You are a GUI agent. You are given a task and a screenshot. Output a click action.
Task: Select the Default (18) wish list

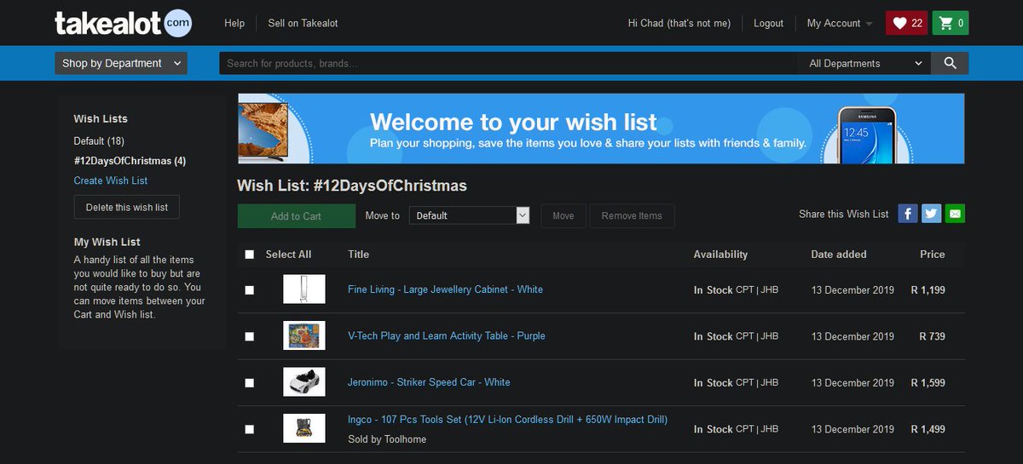point(99,140)
